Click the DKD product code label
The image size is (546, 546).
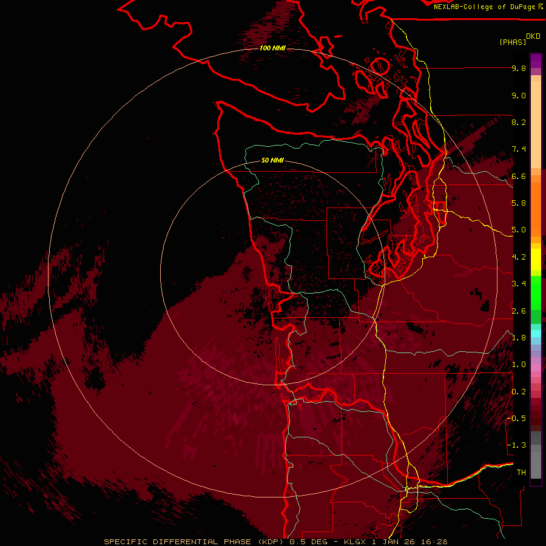[x=533, y=36]
